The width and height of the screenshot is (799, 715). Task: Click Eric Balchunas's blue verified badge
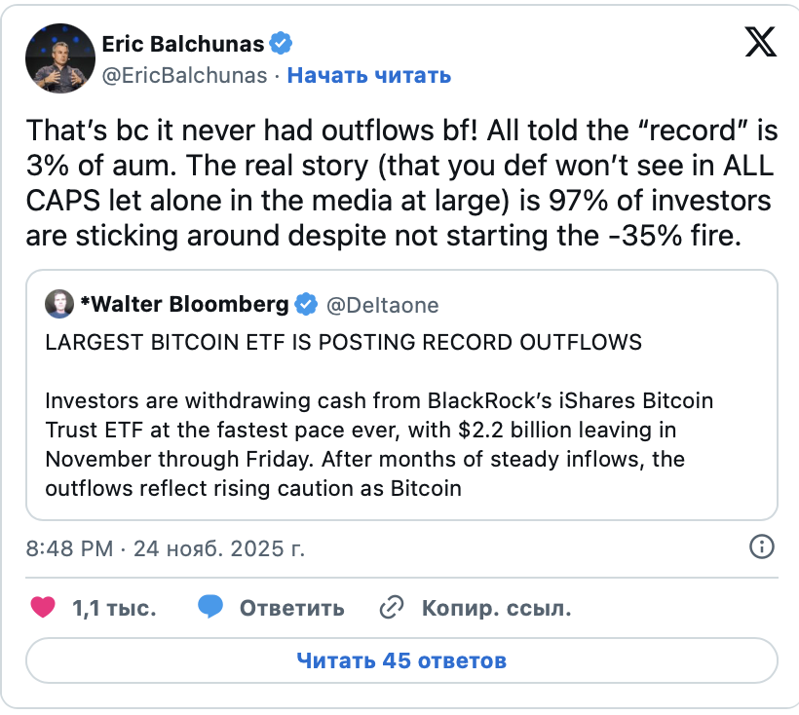click(282, 43)
